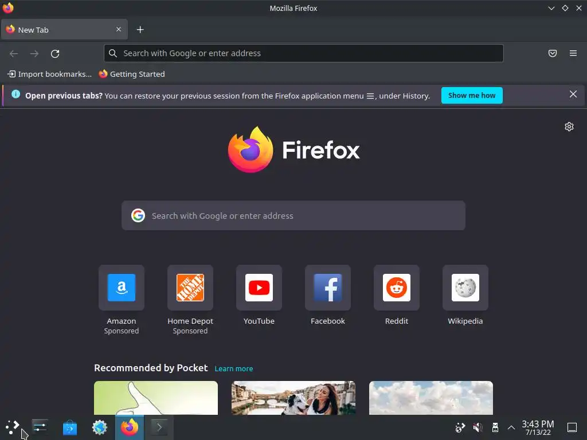Open the Save to Pocket icon
Viewport: 587px width, 440px height.
[553, 53]
